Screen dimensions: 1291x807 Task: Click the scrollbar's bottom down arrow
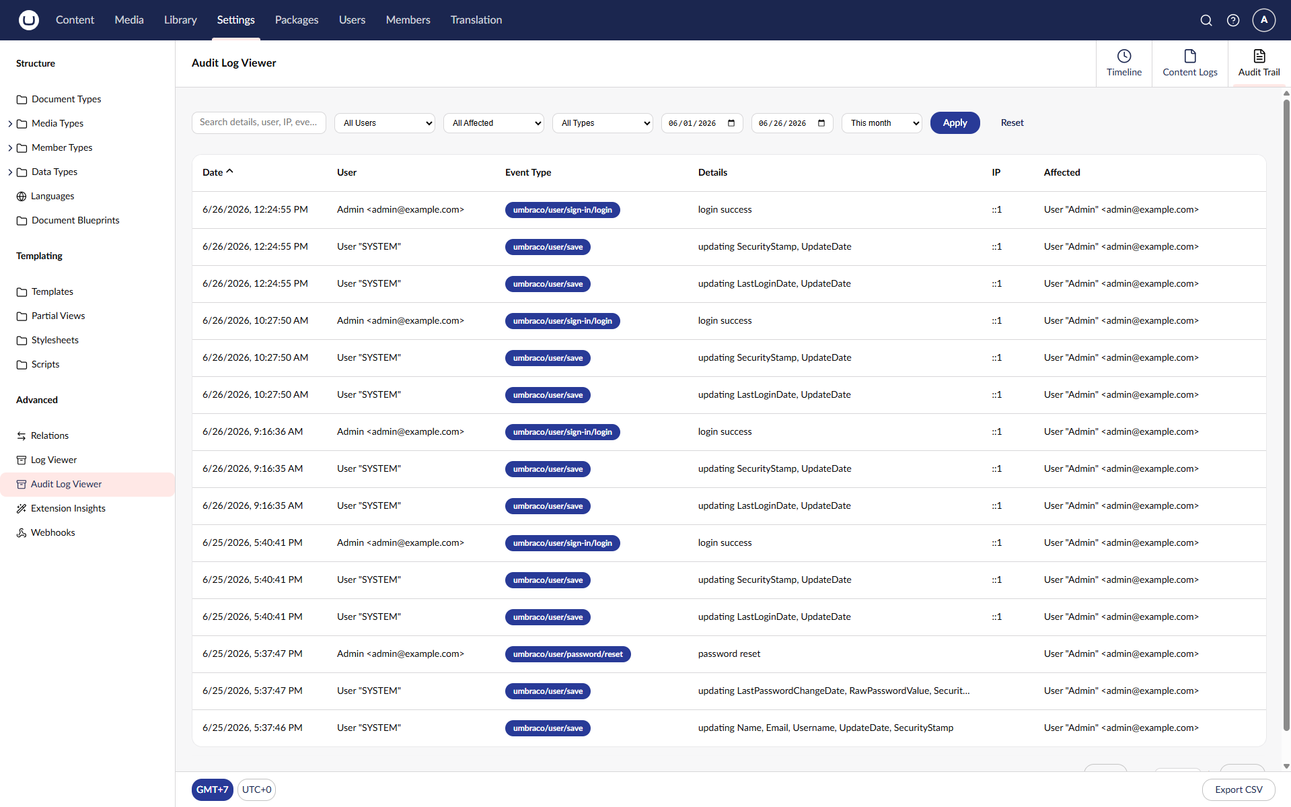1286,766
